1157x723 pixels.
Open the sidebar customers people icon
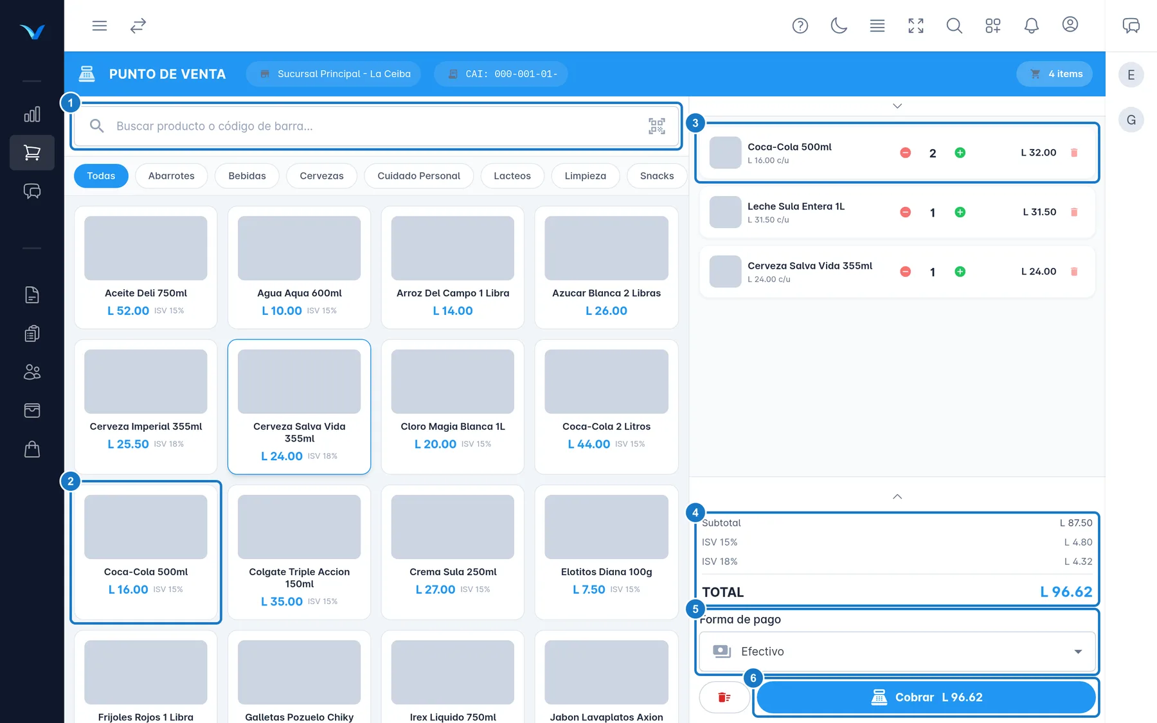[32, 372]
